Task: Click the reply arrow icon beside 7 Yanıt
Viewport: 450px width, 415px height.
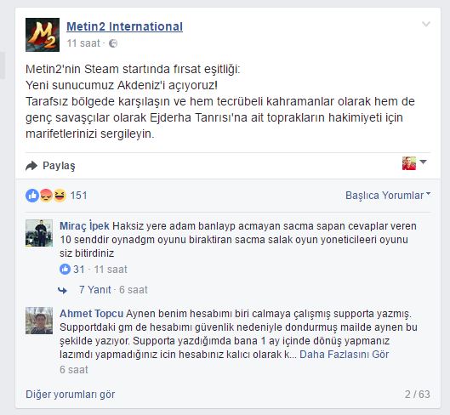Action: 62,290
